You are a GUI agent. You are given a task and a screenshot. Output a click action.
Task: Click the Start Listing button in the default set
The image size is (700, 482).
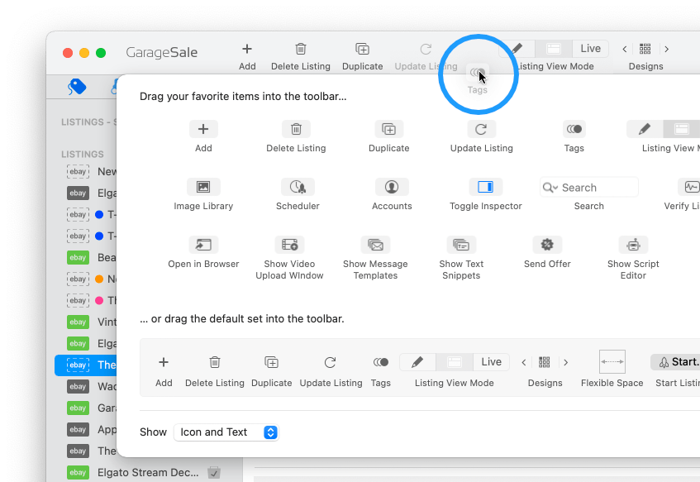click(676, 362)
